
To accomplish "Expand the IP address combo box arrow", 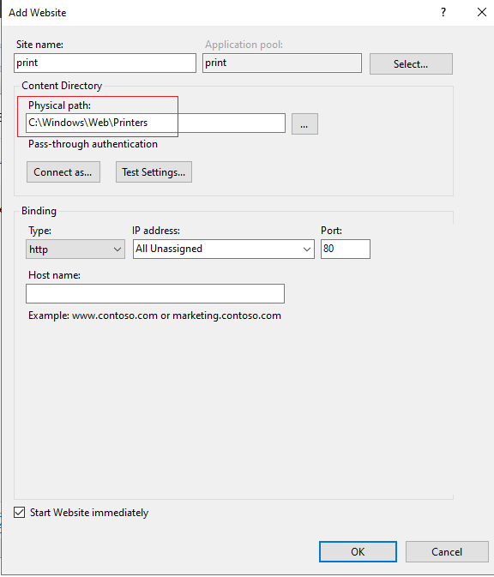I will point(306,249).
